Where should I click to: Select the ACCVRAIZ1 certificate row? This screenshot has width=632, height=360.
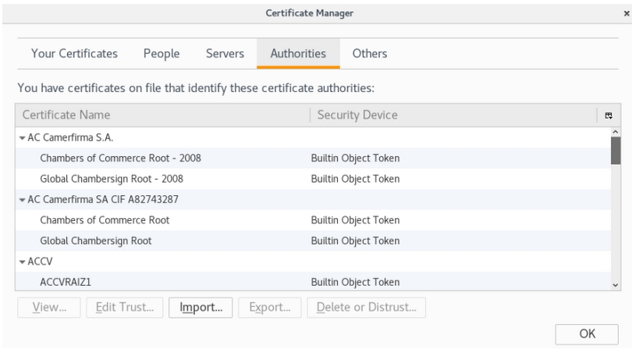pos(66,282)
